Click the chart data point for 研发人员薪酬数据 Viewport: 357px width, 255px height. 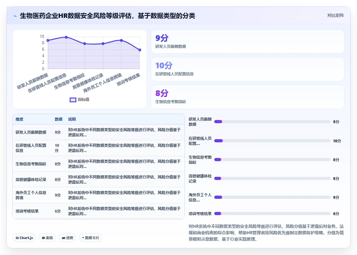(48, 40)
